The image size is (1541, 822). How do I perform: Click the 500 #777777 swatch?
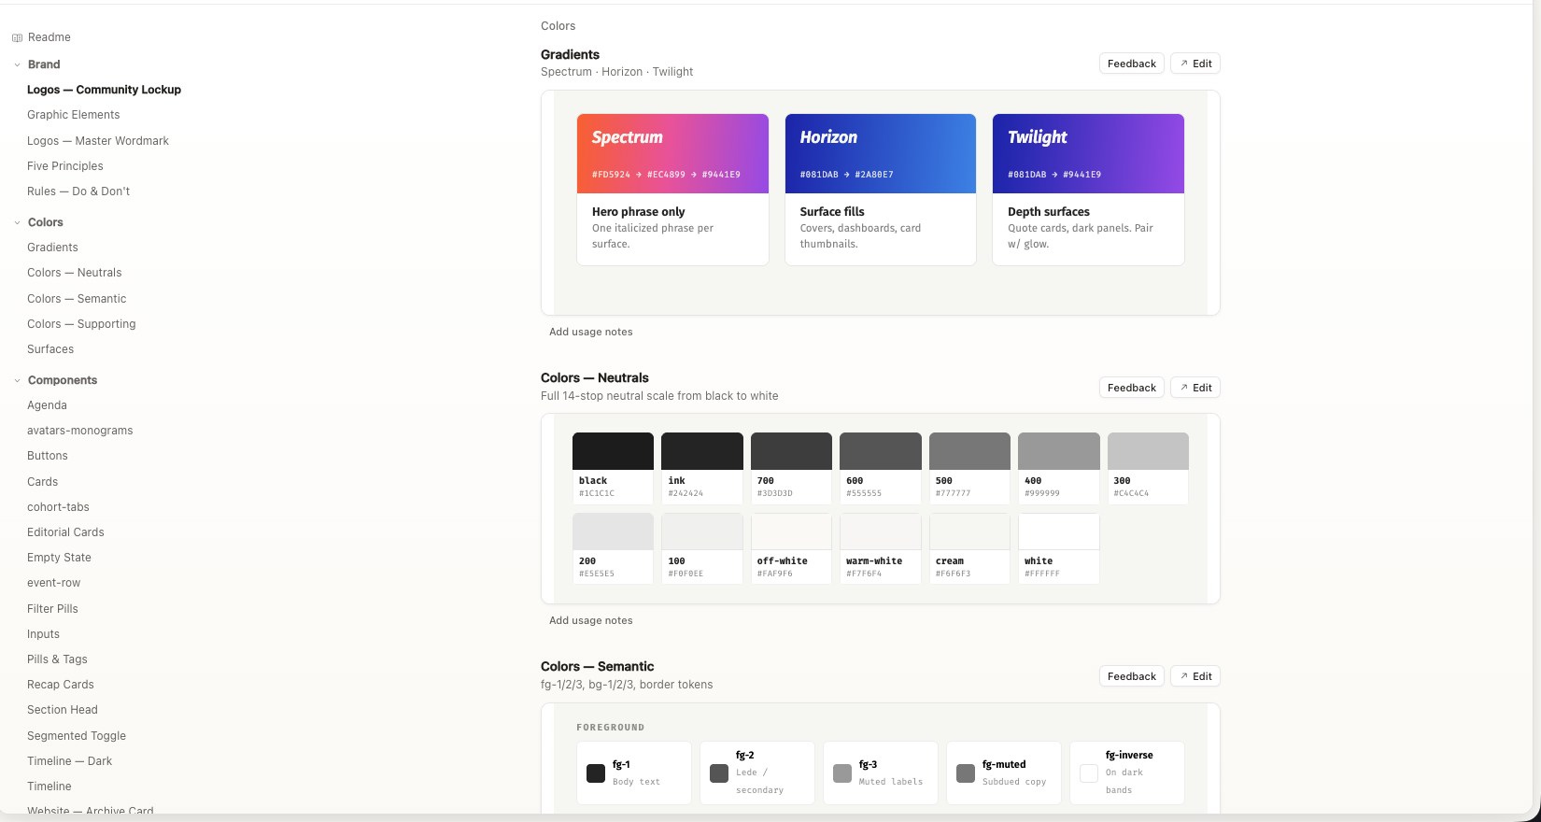click(969, 469)
